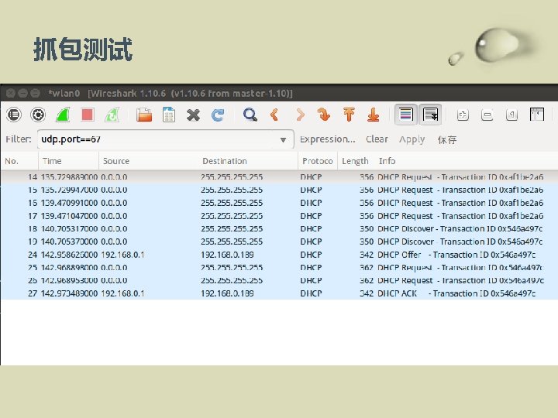
Task: Select packet 16 DHCP Request row
Action: [279, 203]
